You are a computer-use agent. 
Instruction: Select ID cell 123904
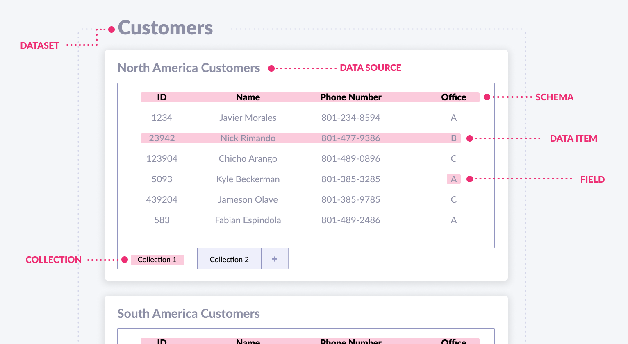point(162,158)
